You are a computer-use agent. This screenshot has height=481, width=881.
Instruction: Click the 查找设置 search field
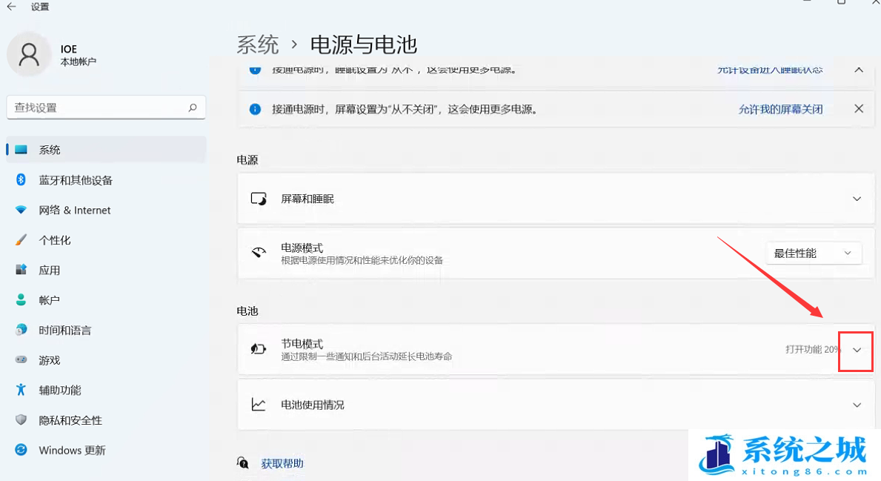(x=96, y=107)
